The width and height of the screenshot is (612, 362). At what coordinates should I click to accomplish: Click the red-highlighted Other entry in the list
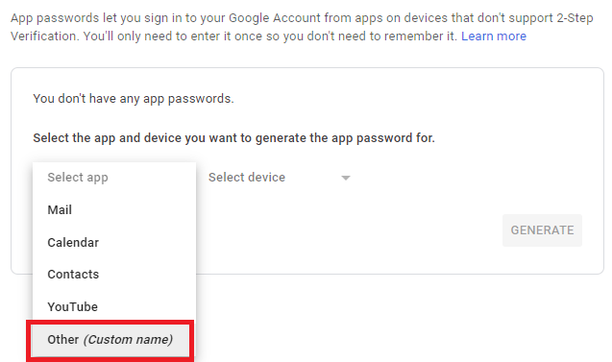[110, 339]
